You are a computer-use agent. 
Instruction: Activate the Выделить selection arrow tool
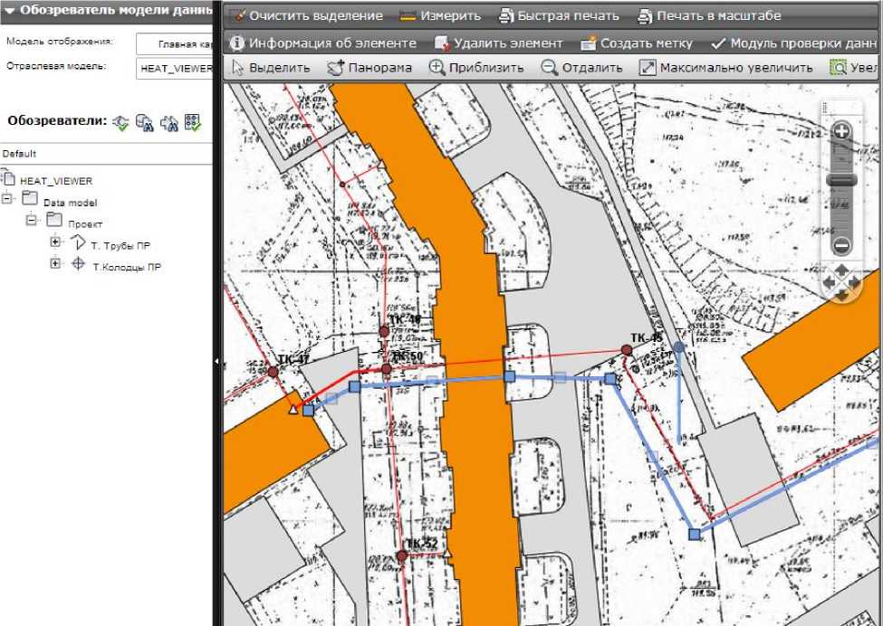pyautogui.click(x=271, y=68)
